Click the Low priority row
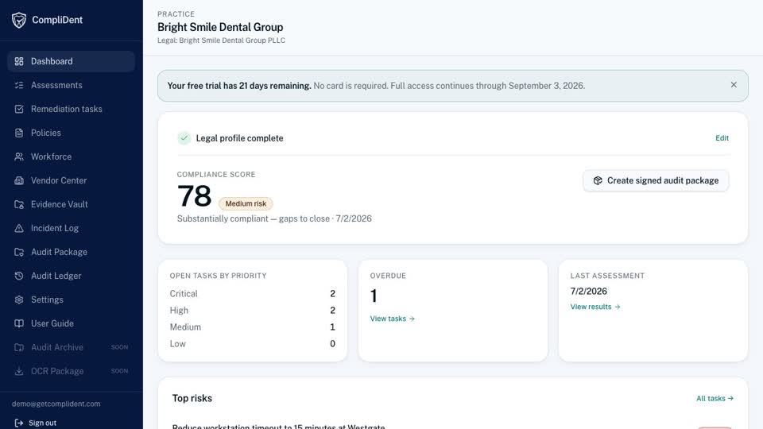The width and height of the screenshot is (763, 429). click(253, 344)
